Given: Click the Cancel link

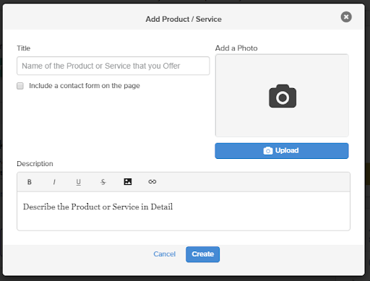Looking at the screenshot, I should pos(165,254).
